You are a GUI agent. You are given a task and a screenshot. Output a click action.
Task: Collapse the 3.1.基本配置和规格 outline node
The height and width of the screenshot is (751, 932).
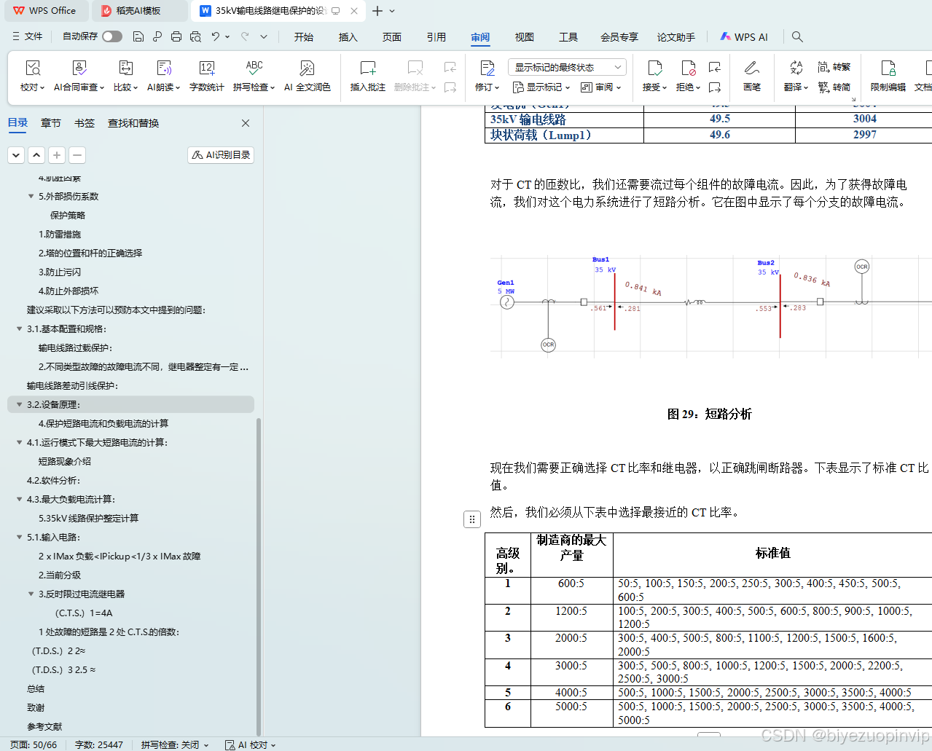point(19,329)
